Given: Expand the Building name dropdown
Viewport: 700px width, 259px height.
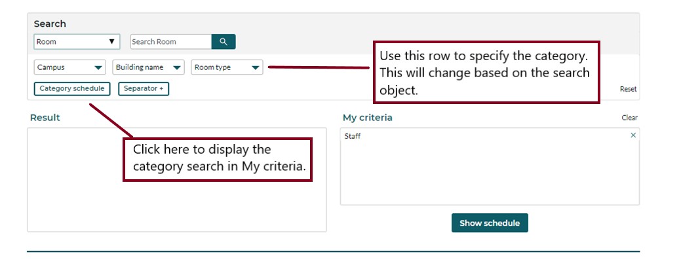Looking at the screenshot, I should coord(148,67).
